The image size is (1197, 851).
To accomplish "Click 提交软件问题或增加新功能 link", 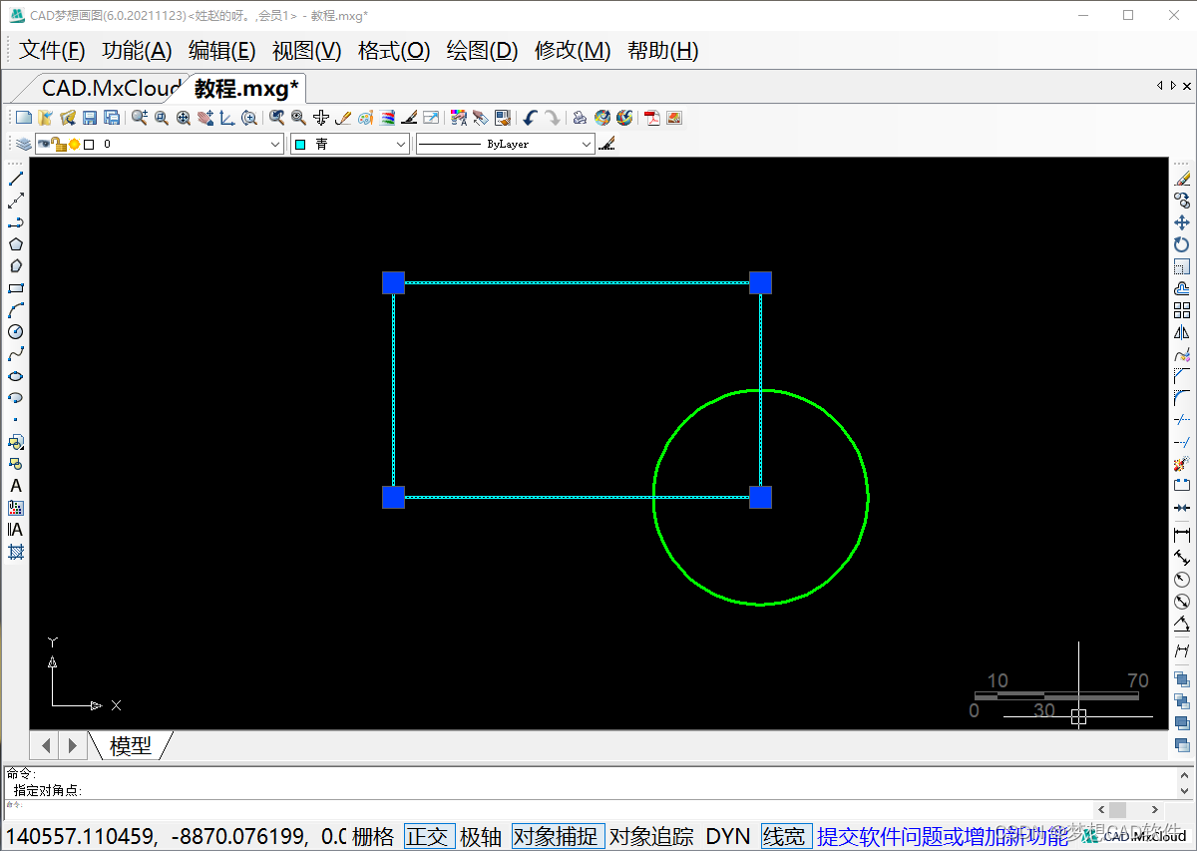I will [943, 836].
